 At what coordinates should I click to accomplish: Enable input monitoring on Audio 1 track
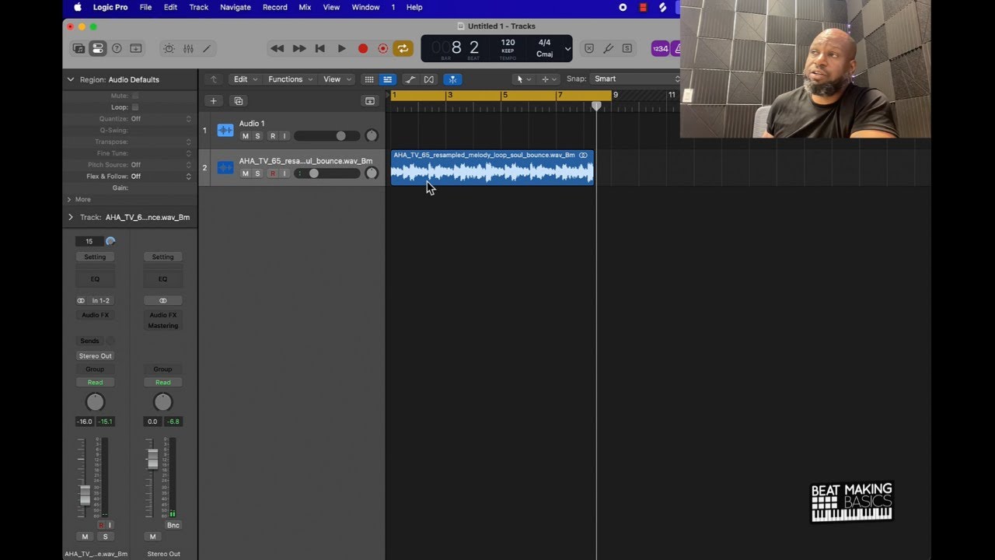[x=285, y=136]
